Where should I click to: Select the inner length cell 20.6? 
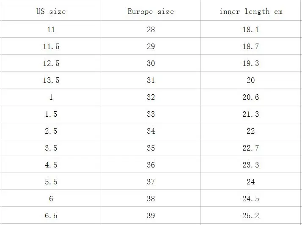coord(250,97)
